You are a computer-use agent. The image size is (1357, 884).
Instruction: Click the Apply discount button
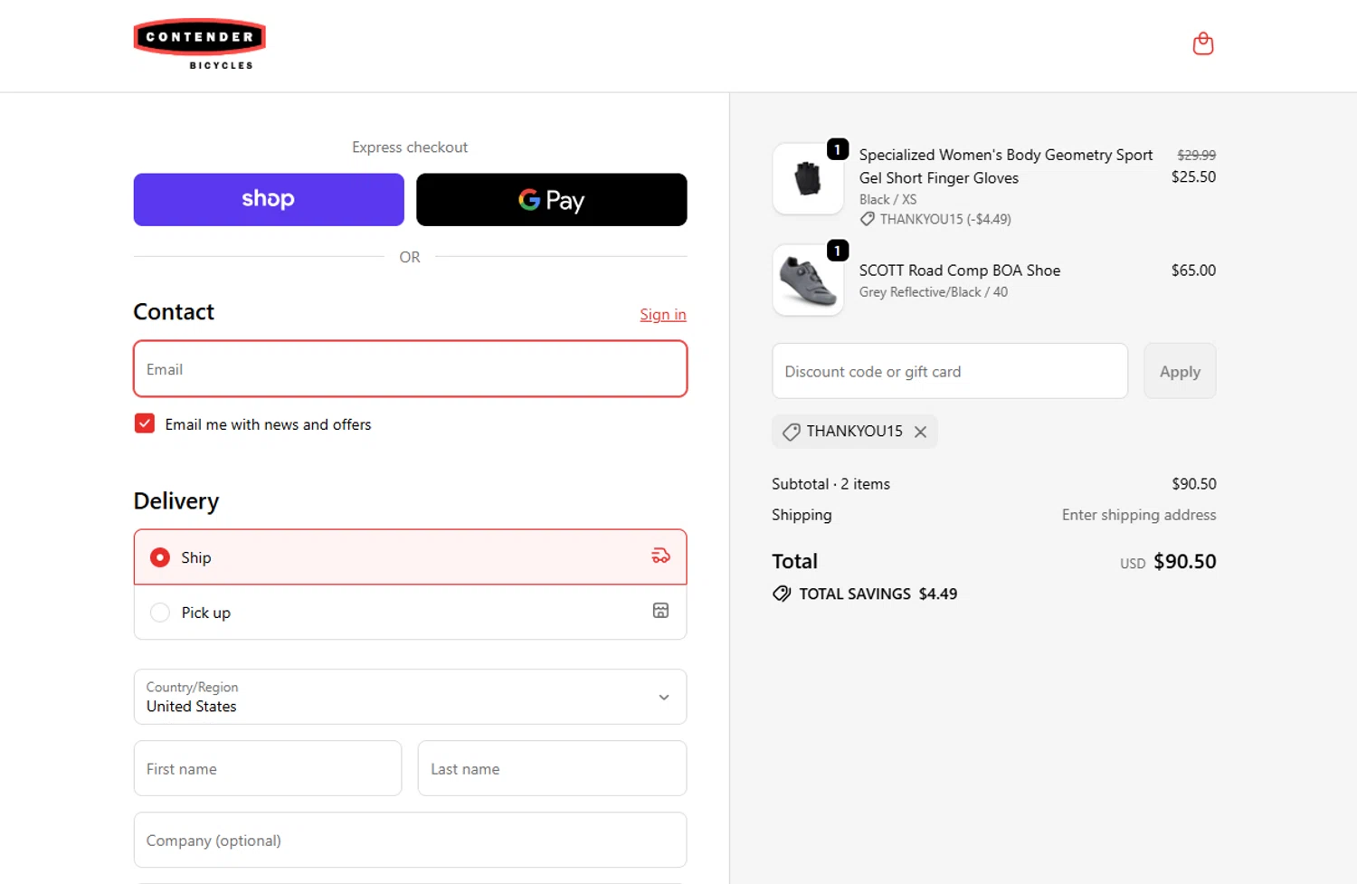[1180, 371]
